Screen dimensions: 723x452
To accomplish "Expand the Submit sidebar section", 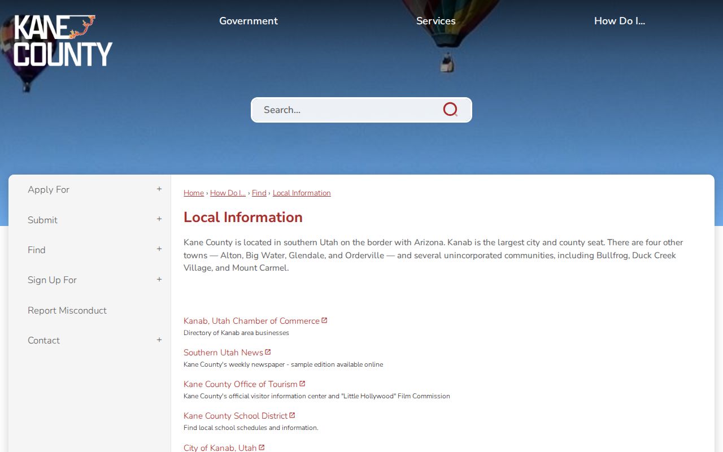I will pyautogui.click(x=159, y=219).
